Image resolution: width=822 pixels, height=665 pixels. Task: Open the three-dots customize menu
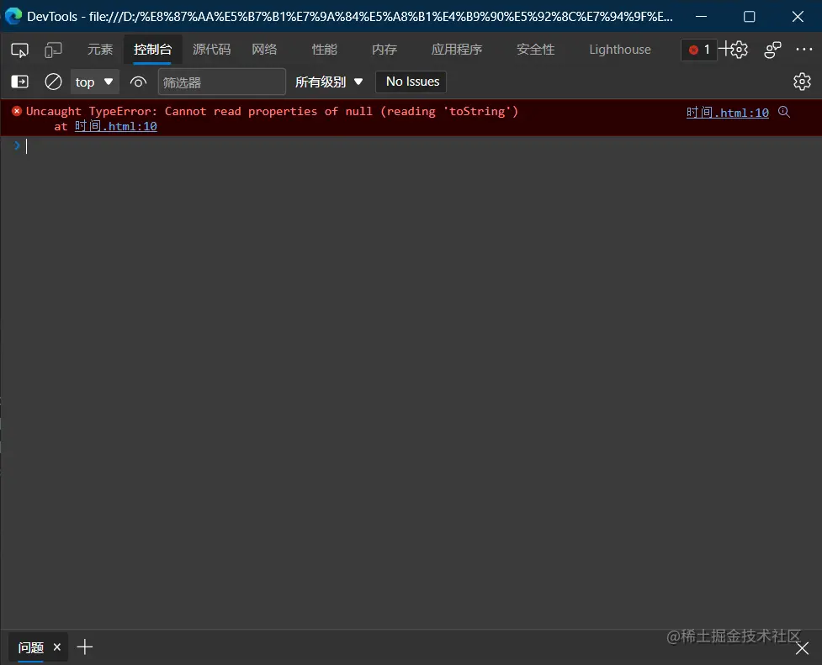[x=803, y=50]
